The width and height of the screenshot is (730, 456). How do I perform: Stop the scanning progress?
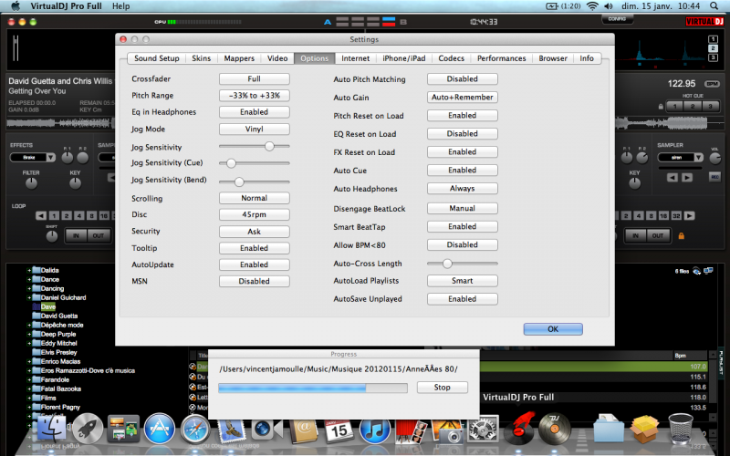pyautogui.click(x=442, y=388)
